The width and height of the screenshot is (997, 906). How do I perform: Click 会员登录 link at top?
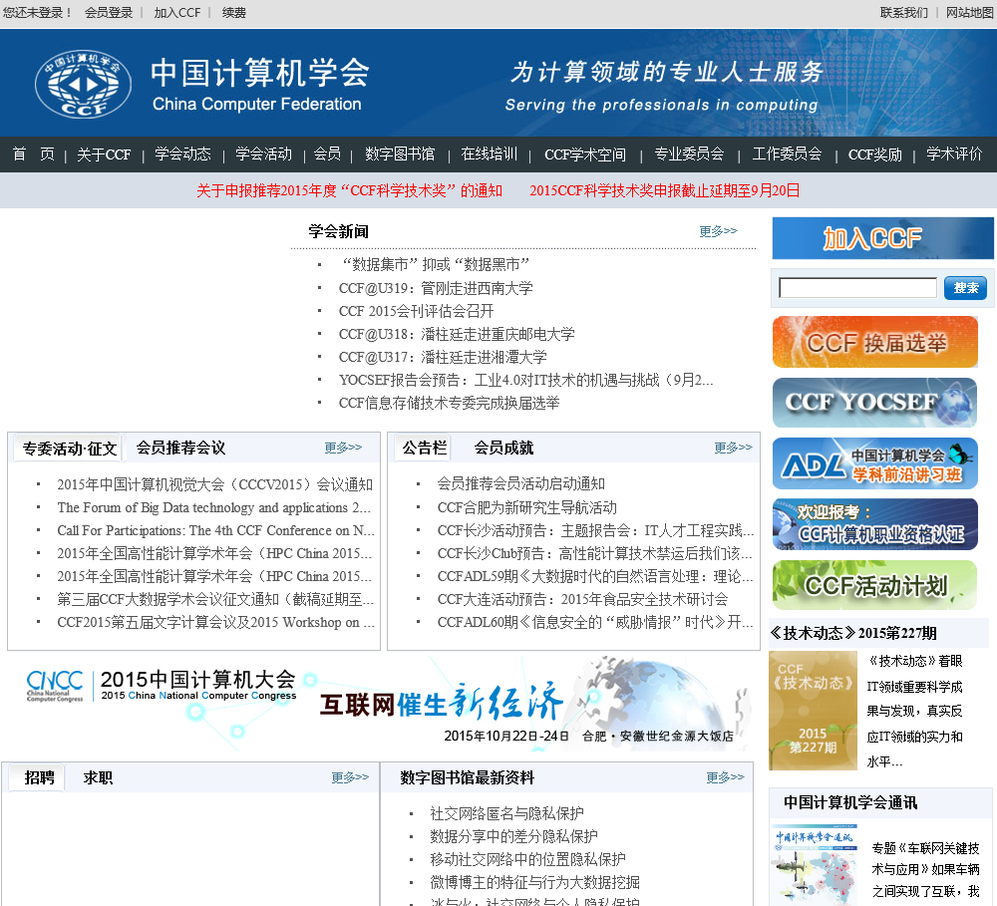coord(109,13)
